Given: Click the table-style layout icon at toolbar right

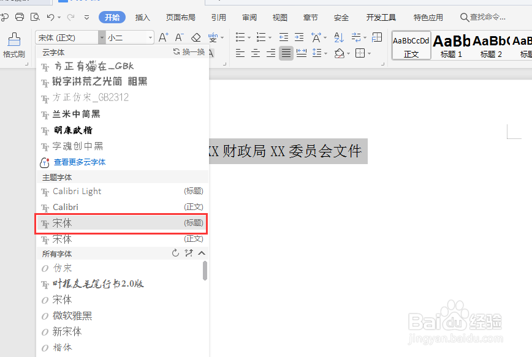Looking at the screenshot, I should pyautogui.click(x=377, y=37).
